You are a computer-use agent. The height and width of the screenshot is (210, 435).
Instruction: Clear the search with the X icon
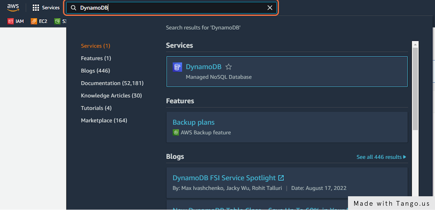(x=270, y=8)
